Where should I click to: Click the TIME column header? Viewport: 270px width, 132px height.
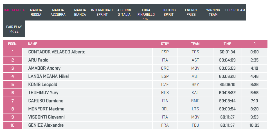(x=227, y=44)
